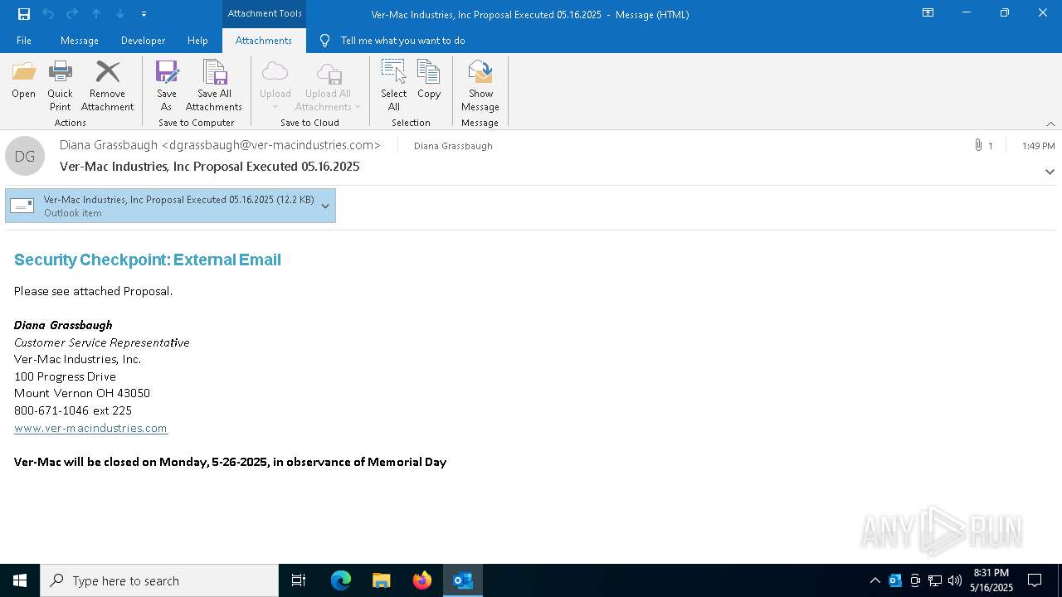The width and height of the screenshot is (1062, 597).
Task: Show hidden system tray icons
Action: pos(874,580)
